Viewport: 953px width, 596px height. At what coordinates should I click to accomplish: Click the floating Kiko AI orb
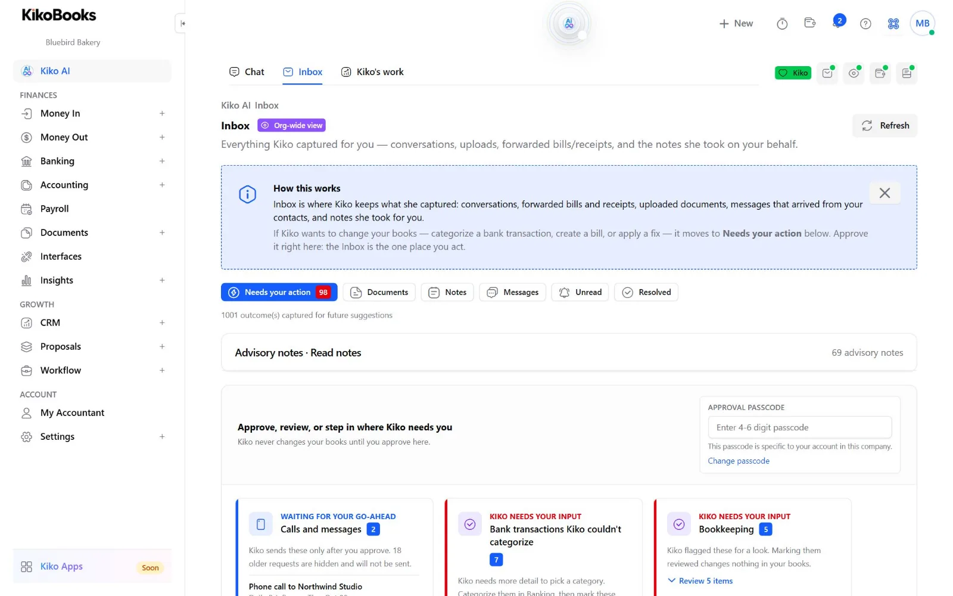(569, 23)
